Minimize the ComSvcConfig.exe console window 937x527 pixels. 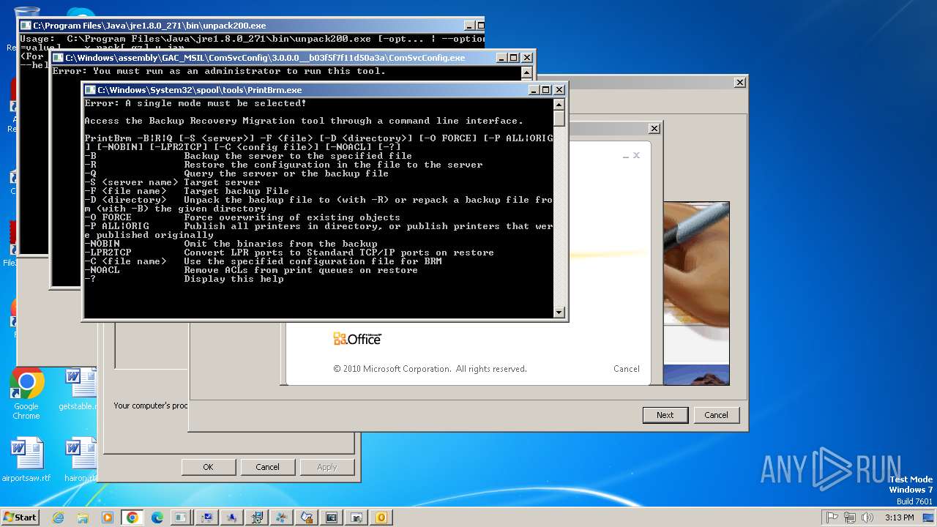pos(501,58)
